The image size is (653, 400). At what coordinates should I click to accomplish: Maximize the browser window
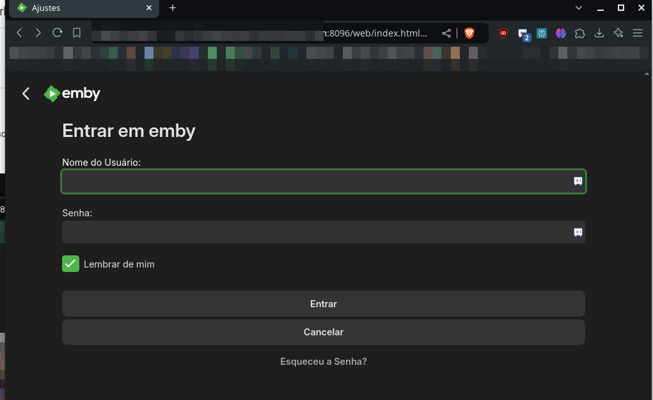coord(621,8)
